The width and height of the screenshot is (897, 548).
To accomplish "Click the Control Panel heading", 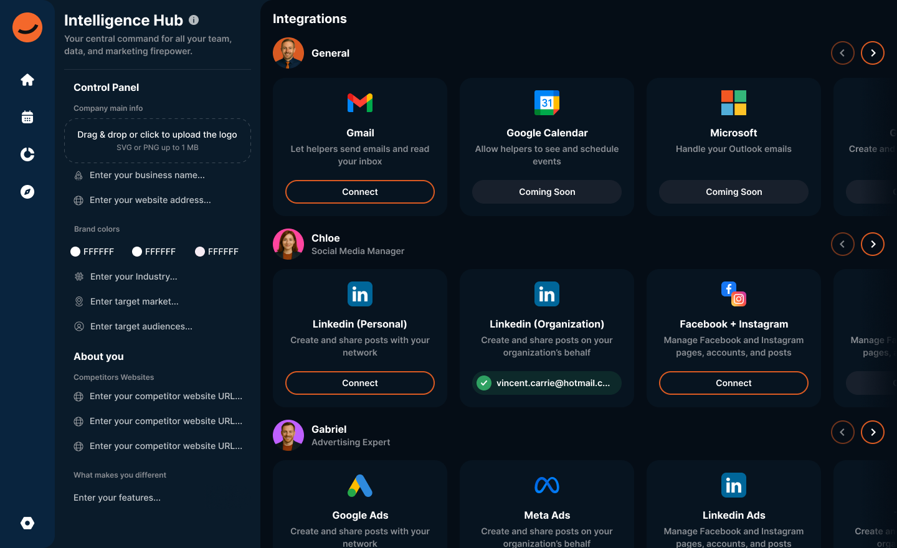I will 106,87.
